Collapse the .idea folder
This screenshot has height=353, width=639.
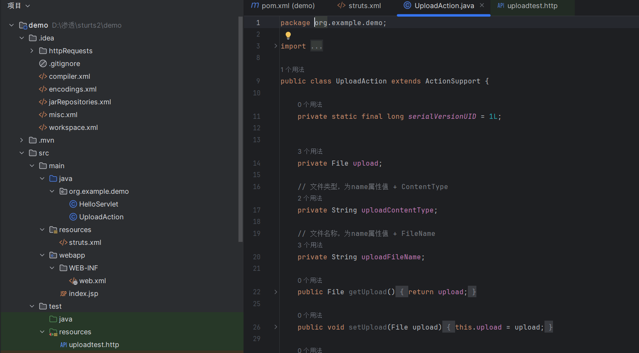click(x=22, y=38)
